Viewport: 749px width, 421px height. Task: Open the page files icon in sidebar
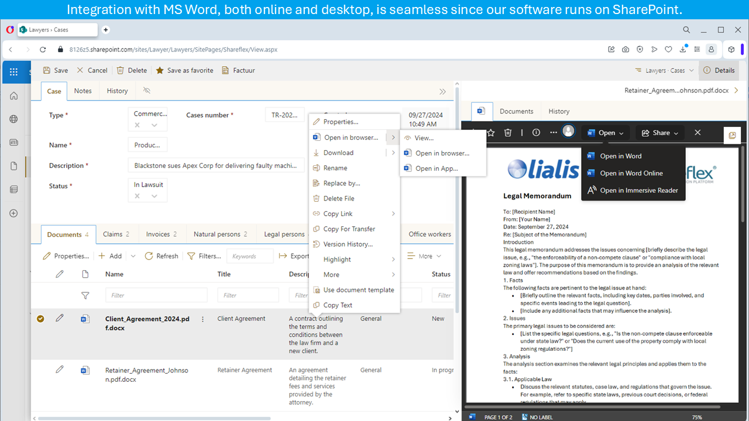click(x=13, y=166)
